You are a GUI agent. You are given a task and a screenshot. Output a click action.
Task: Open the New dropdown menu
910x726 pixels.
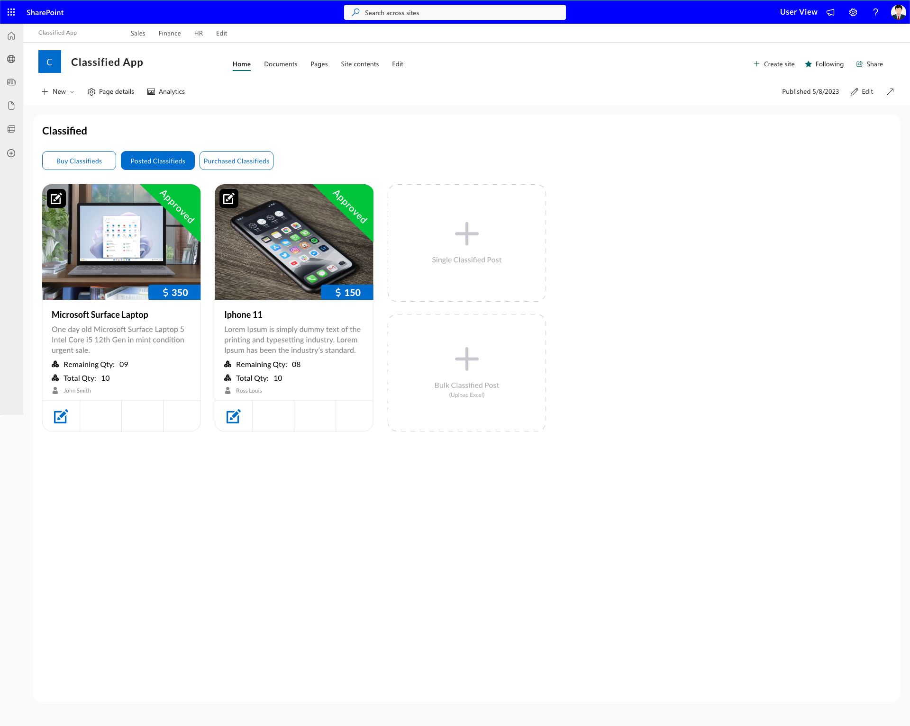tap(58, 92)
